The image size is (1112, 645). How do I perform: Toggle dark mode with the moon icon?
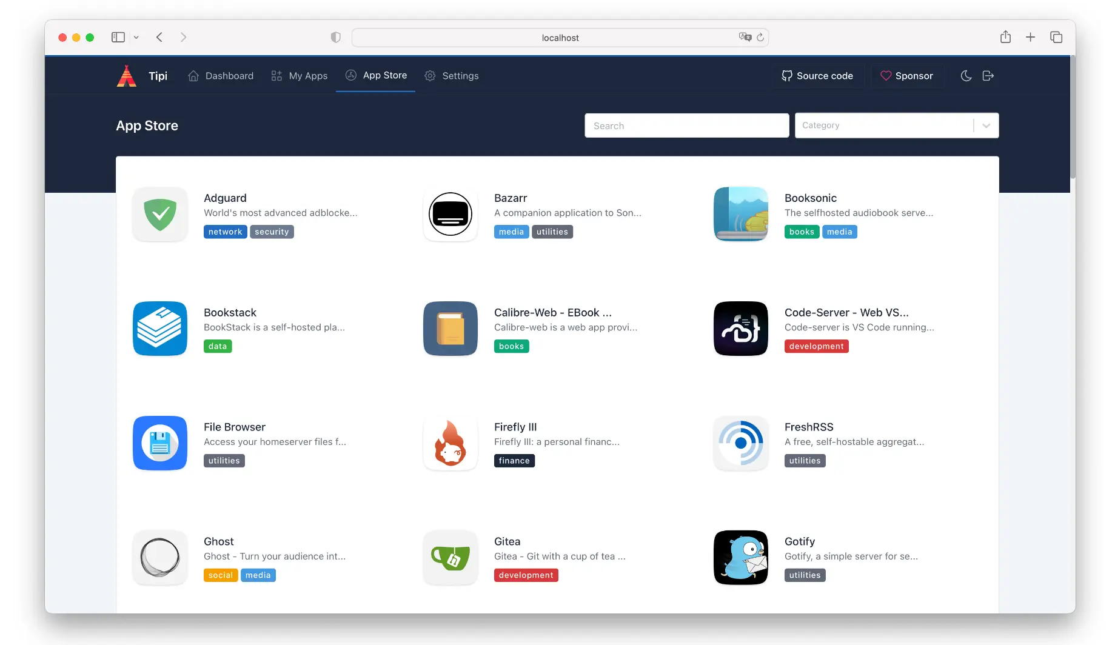tap(966, 76)
